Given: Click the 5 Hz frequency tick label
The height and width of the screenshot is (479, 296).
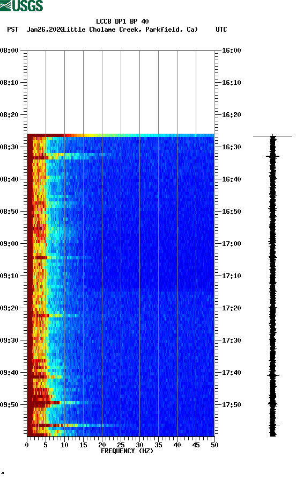Looking at the screenshot, I should (x=46, y=445).
